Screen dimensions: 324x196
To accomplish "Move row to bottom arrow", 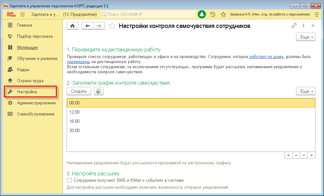I will [311, 155].
